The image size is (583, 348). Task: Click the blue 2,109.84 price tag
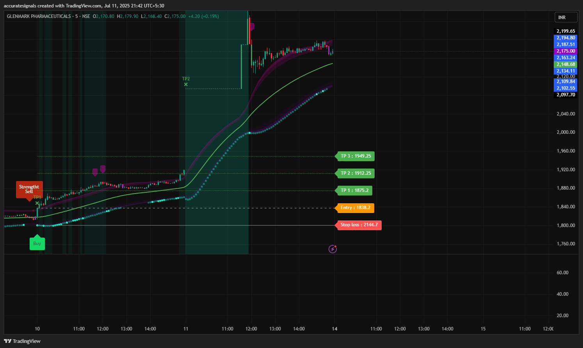565,82
